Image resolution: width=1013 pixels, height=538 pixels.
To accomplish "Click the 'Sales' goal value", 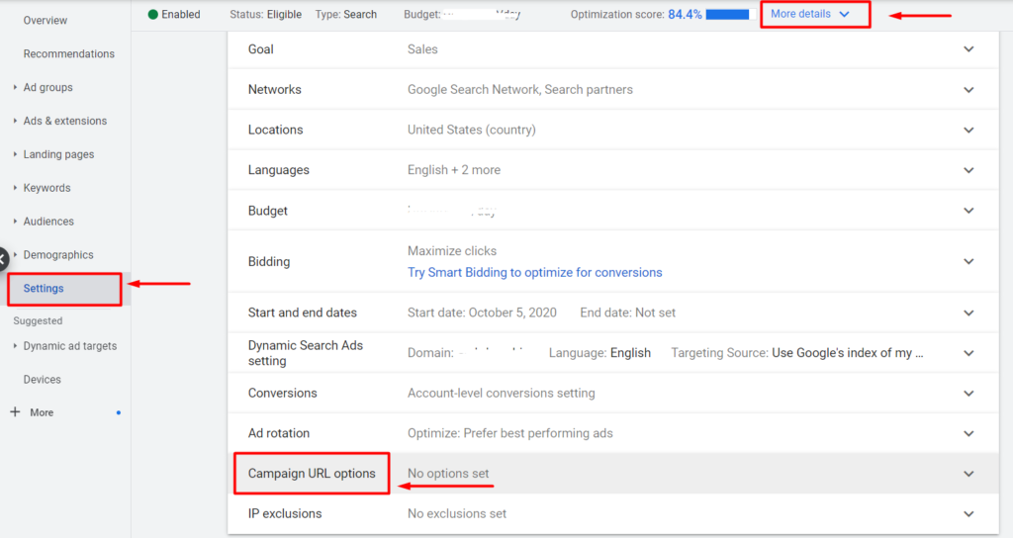I will click(422, 49).
